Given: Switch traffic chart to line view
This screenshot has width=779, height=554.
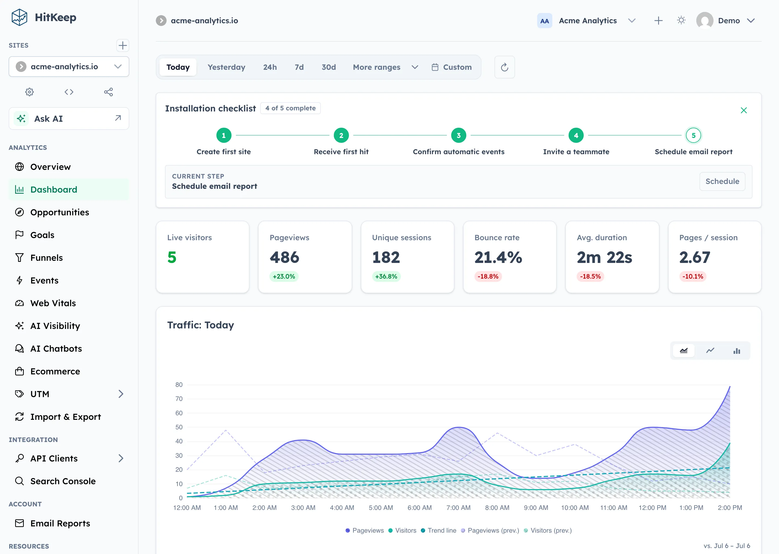Looking at the screenshot, I should (x=710, y=351).
